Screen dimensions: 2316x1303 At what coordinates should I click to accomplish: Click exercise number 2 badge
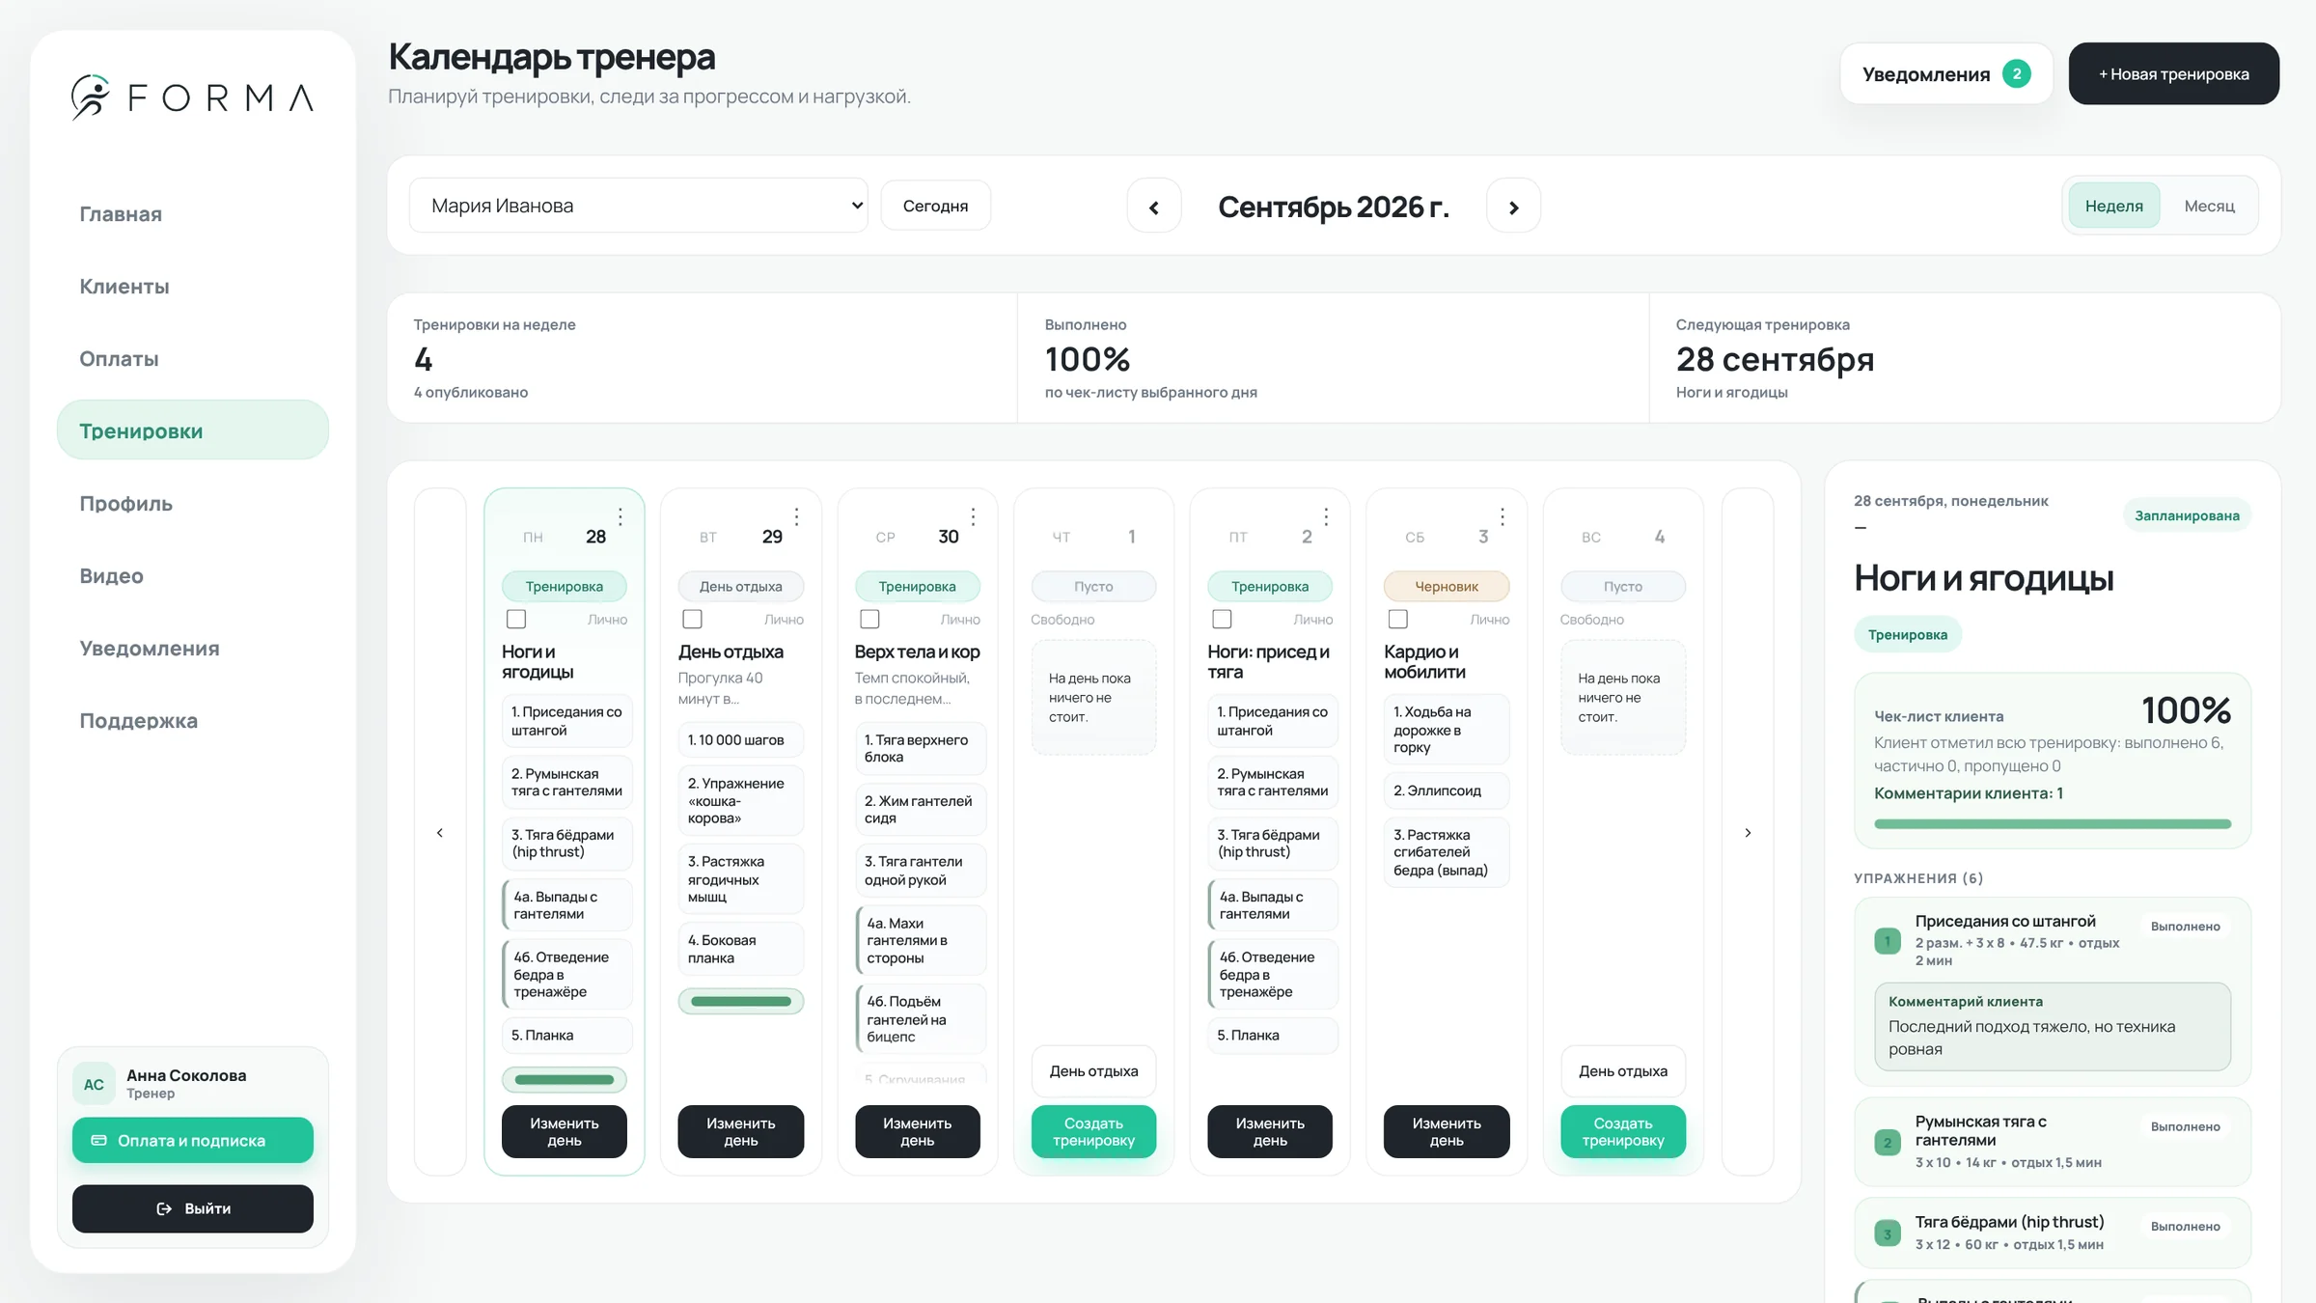point(1888,1142)
